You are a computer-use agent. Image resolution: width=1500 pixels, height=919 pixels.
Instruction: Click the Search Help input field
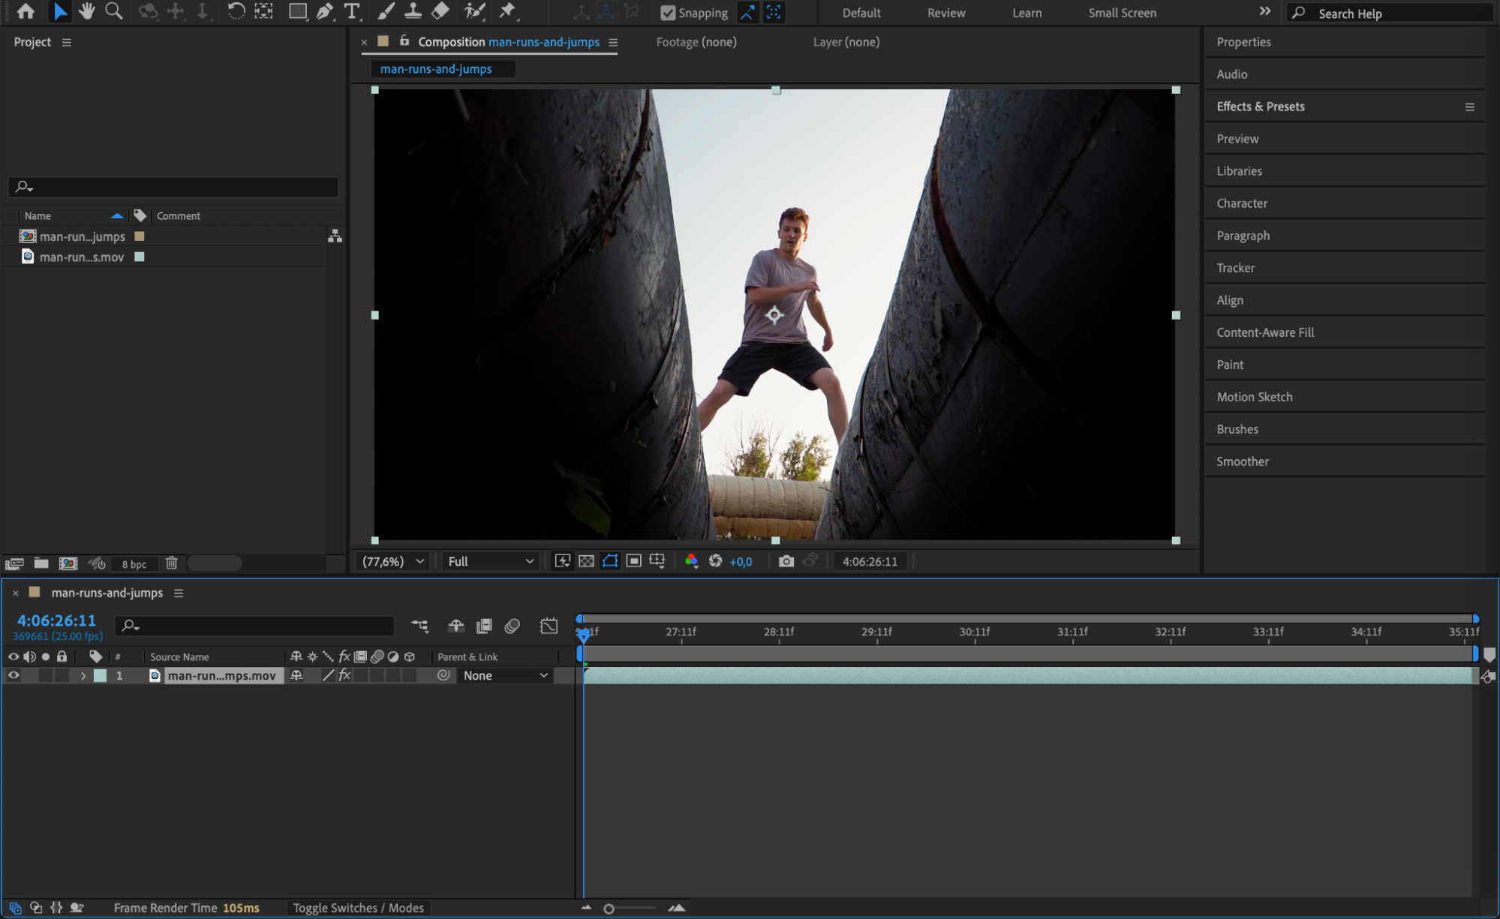1396,14
